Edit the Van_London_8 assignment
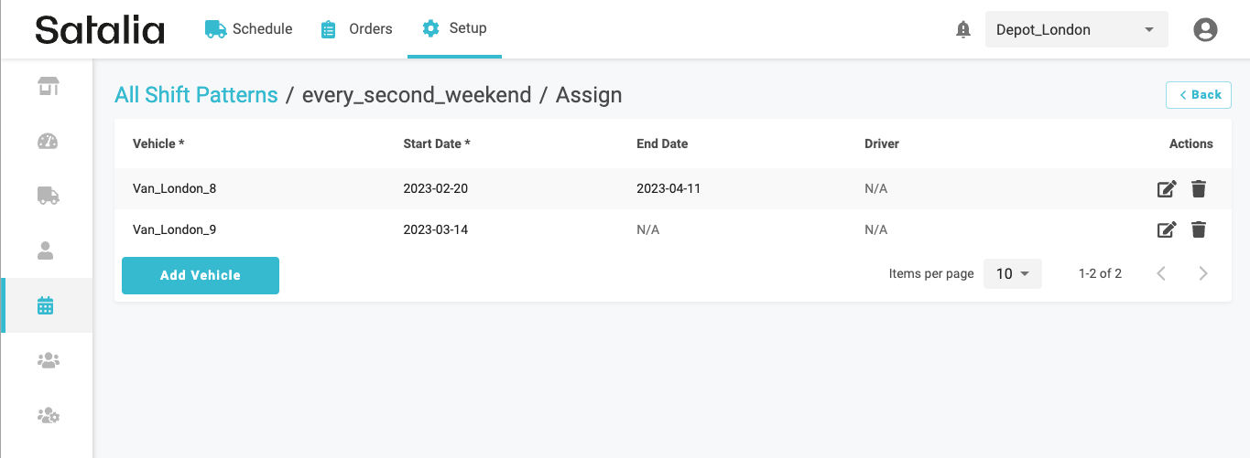Viewport: 1250px width, 458px height. [x=1166, y=189]
